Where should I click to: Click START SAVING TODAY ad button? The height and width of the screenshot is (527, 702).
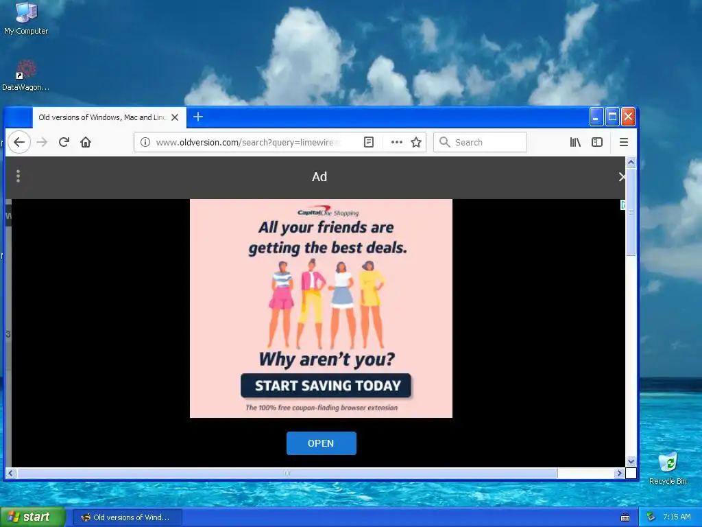(x=326, y=386)
